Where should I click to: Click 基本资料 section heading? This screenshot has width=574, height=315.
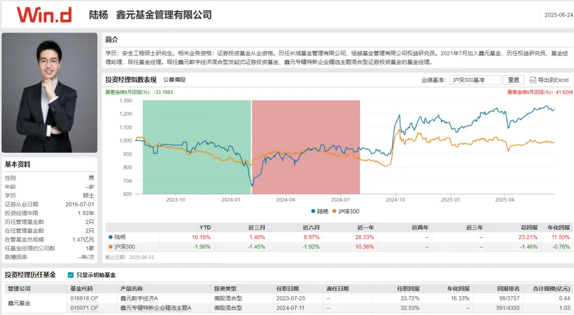coord(18,164)
